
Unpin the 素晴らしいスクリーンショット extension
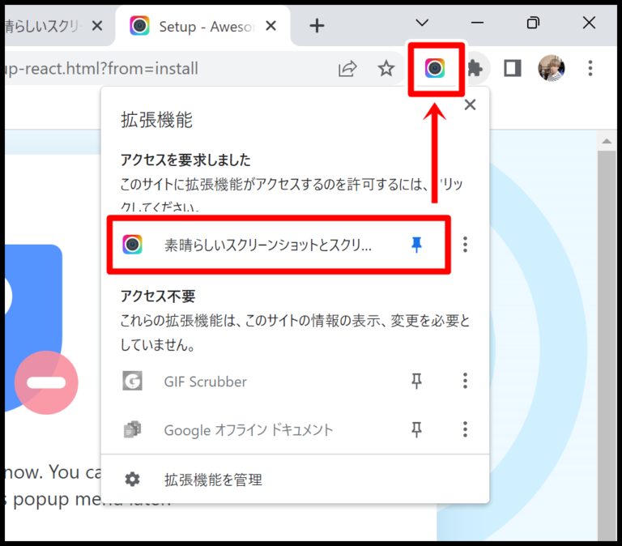pos(416,245)
